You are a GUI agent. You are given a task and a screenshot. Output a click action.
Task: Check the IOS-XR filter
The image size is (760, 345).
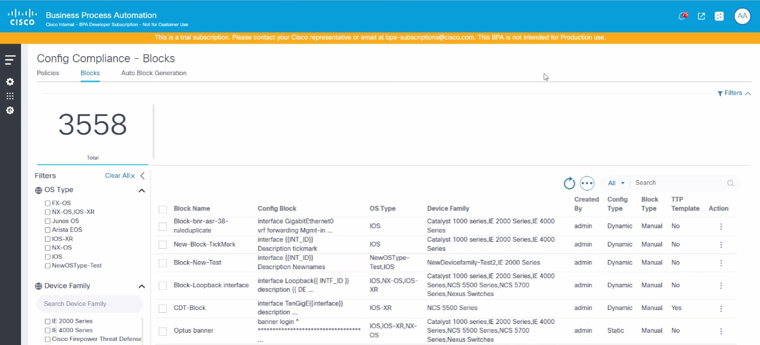tap(48, 239)
